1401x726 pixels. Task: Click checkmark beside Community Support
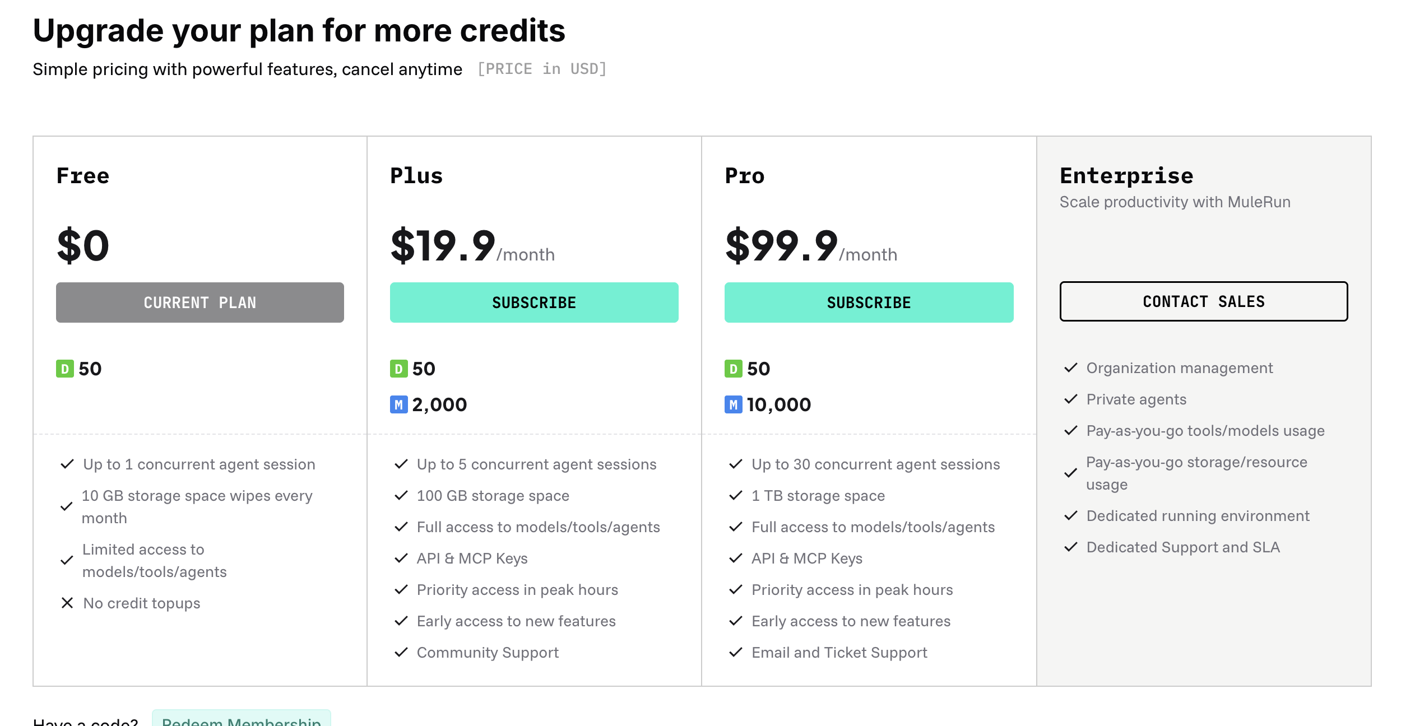coord(401,652)
